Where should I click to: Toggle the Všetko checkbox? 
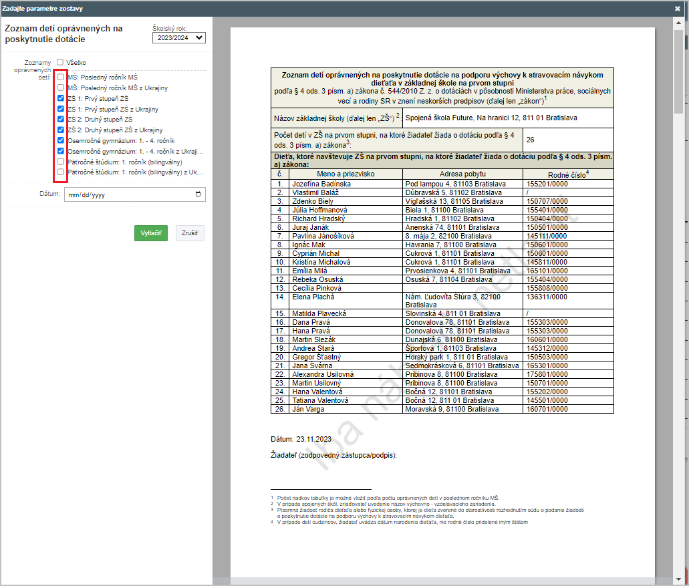[60, 62]
